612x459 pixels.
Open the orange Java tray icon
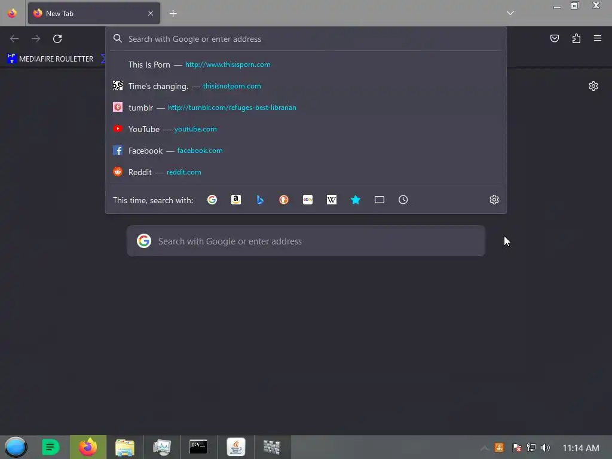(x=499, y=448)
